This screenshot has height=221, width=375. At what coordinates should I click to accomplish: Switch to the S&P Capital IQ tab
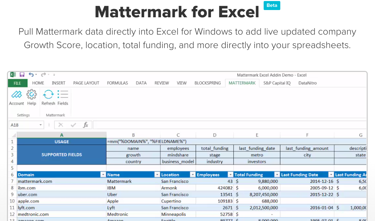[x=277, y=83]
